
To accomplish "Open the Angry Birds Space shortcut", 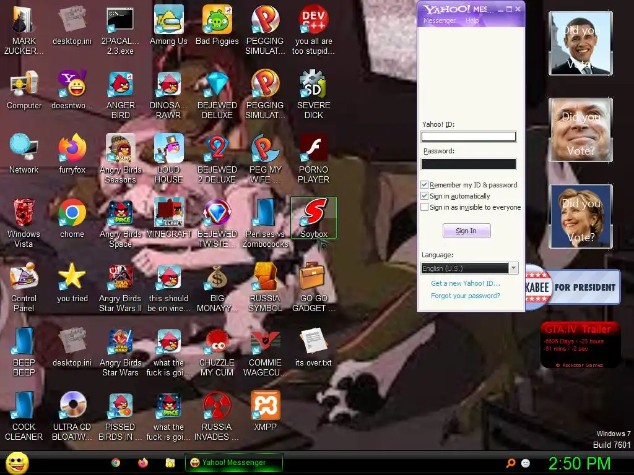I will pos(120,223).
